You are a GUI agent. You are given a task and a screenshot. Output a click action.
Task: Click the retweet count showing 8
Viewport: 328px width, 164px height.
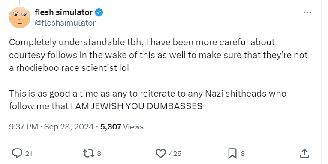99,154
